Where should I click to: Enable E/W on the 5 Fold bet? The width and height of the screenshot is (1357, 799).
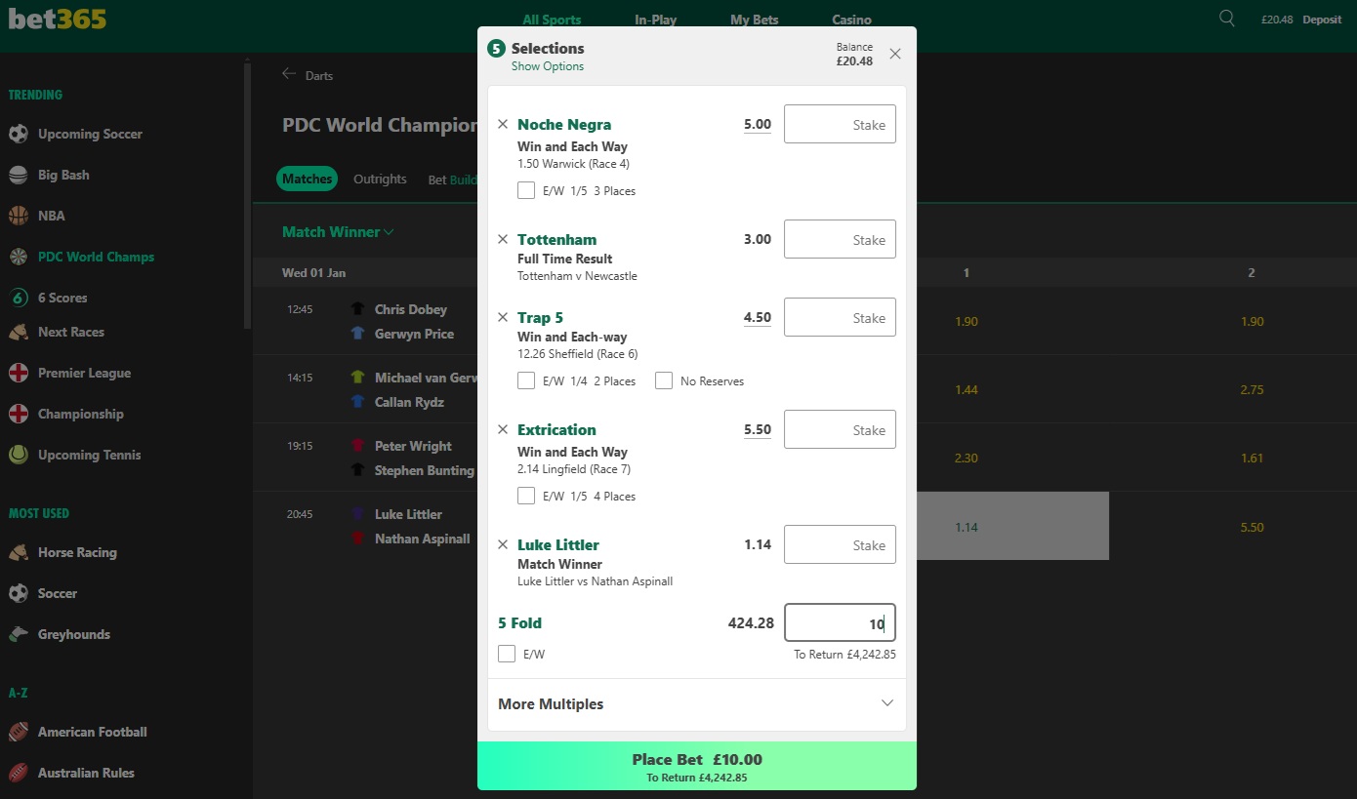click(x=507, y=654)
